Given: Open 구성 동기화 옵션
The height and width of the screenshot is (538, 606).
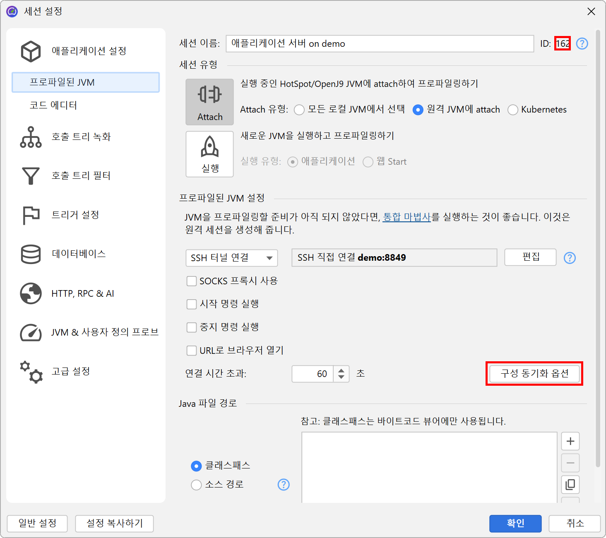Looking at the screenshot, I should pos(534,374).
